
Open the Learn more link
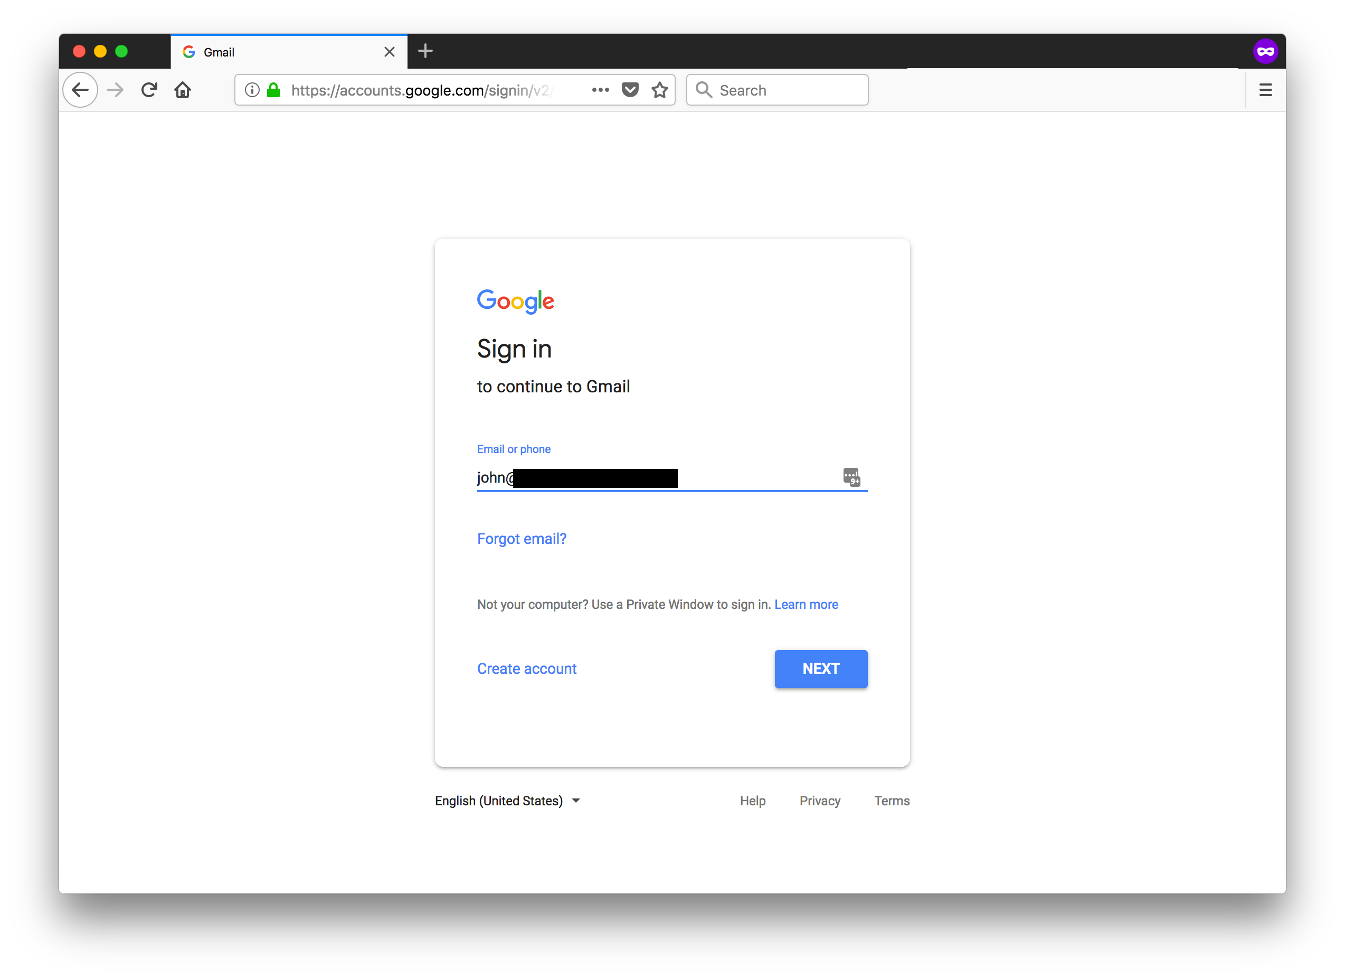point(806,604)
